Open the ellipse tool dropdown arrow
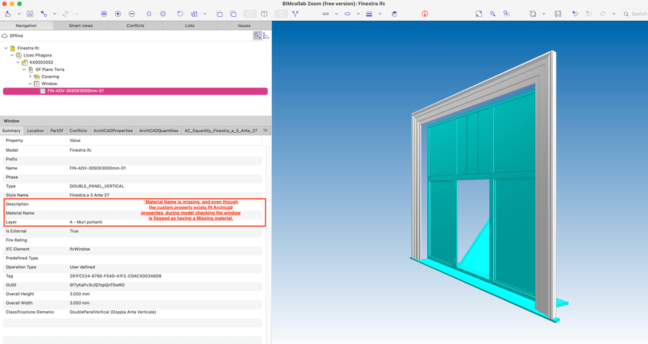 click(358, 14)
